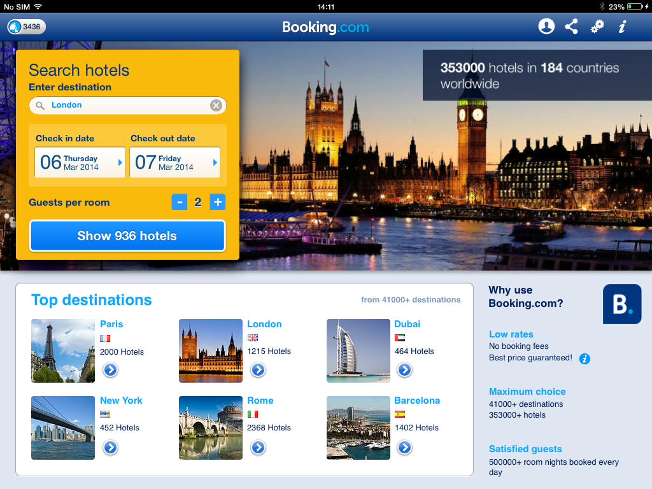Open Barcelona hotels arrow button
Screen dimensions: 652x489
(404, 448)
